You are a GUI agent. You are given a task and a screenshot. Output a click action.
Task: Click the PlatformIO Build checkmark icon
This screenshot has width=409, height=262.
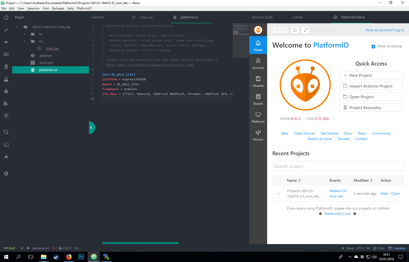(6, 30)
